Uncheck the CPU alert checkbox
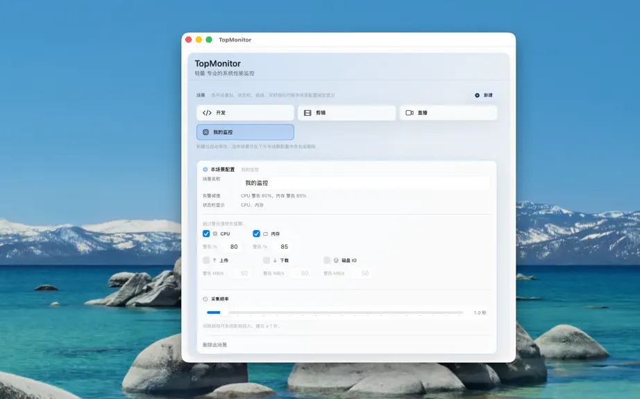The height and width of the screenshot is (399, 640). coord(206,233)
